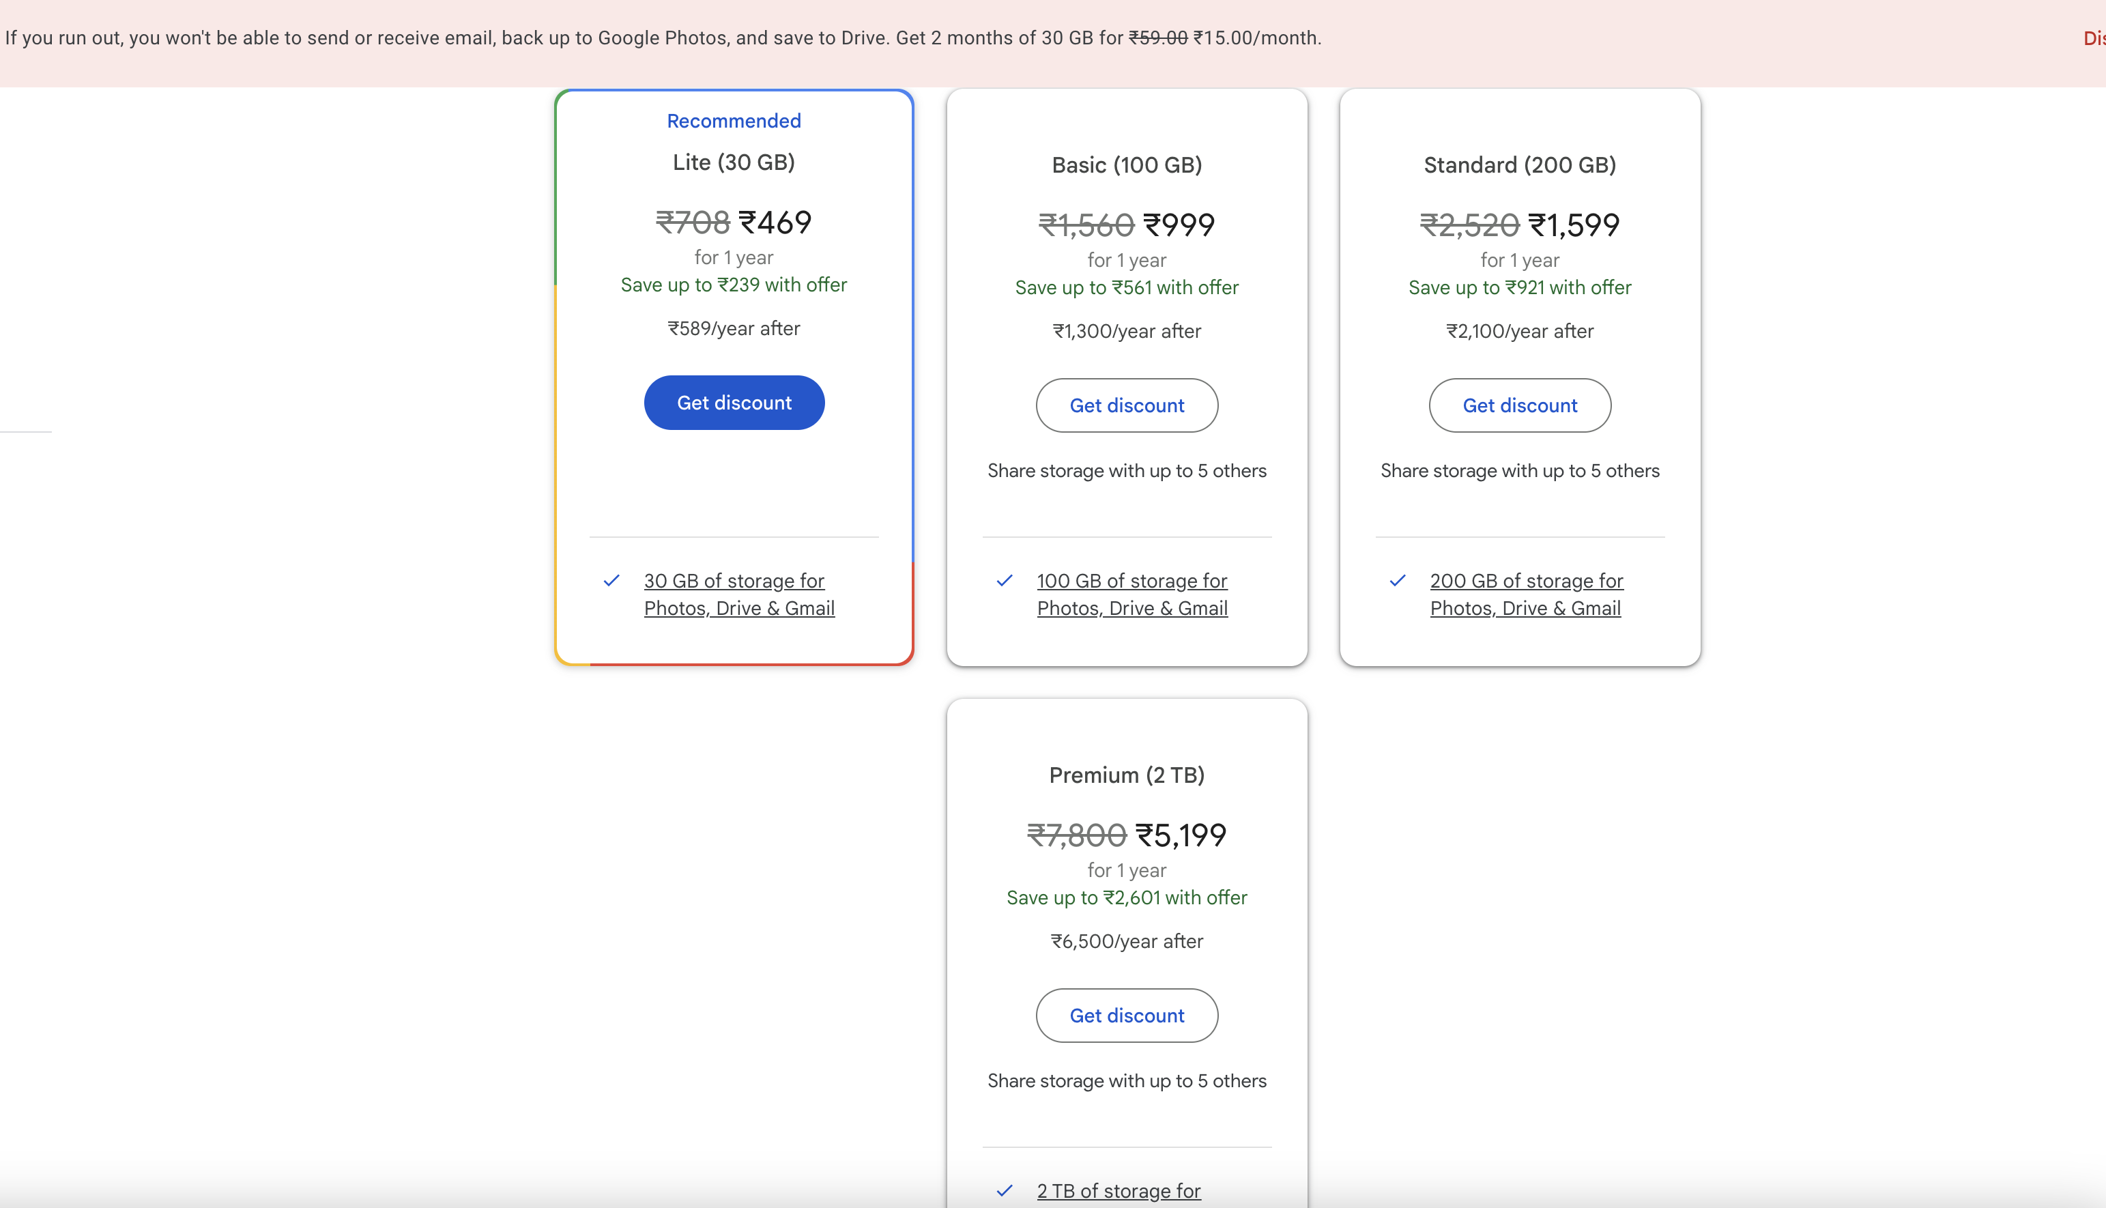Image resolution: width=2106 pixels, height=1208 pixels.
Task: Click the checkmark icon beside 100 GB storage
Action: coord(1005,581)
